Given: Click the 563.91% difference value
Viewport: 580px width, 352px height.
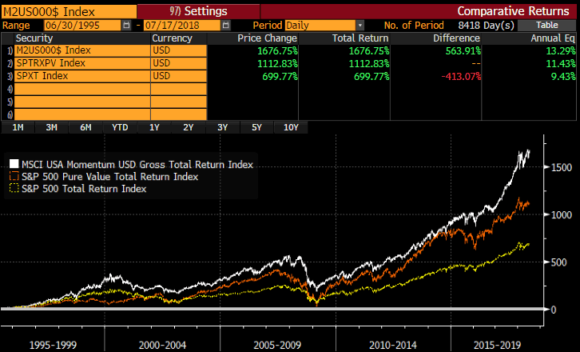Looking at the screenshot, I should (x=463, y=50).
